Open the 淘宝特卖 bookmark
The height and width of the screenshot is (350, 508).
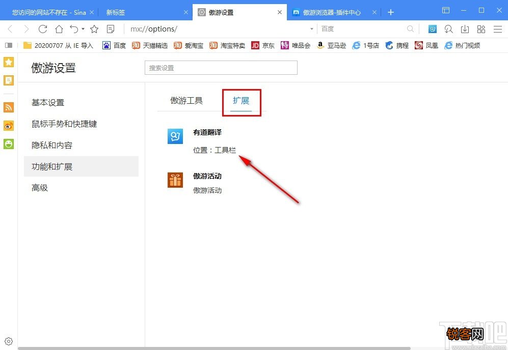(x=227, y=45)
